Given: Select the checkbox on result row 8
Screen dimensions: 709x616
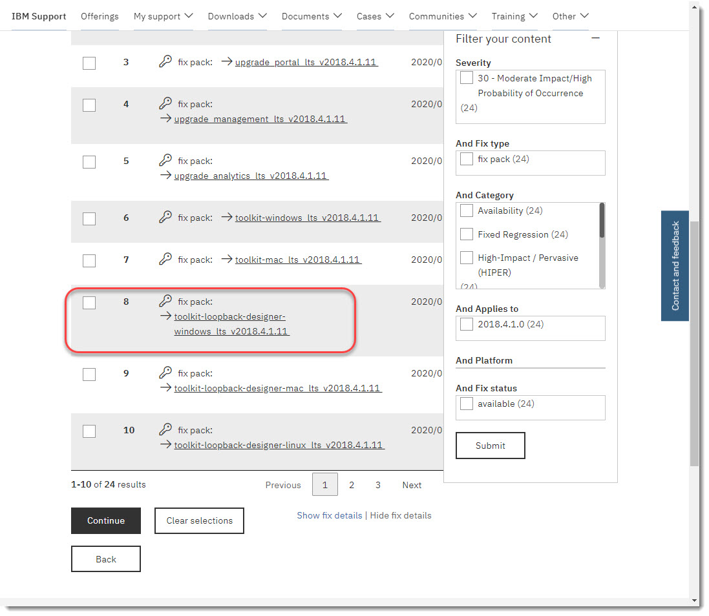Looking at the screenshot, I should [x=89, y=302].
